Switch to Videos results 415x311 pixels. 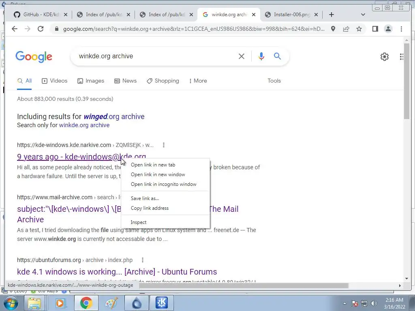[x=55, y=81]
